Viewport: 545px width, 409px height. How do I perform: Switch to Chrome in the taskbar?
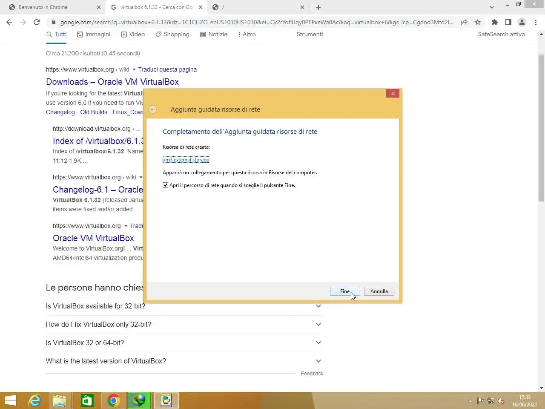click(x=113, y=400)
